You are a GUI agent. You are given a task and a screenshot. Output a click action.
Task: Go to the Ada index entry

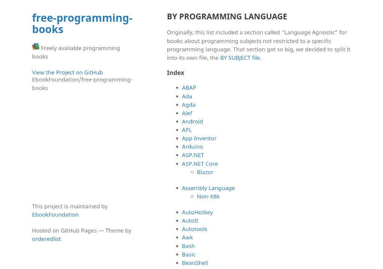point(187,97)
